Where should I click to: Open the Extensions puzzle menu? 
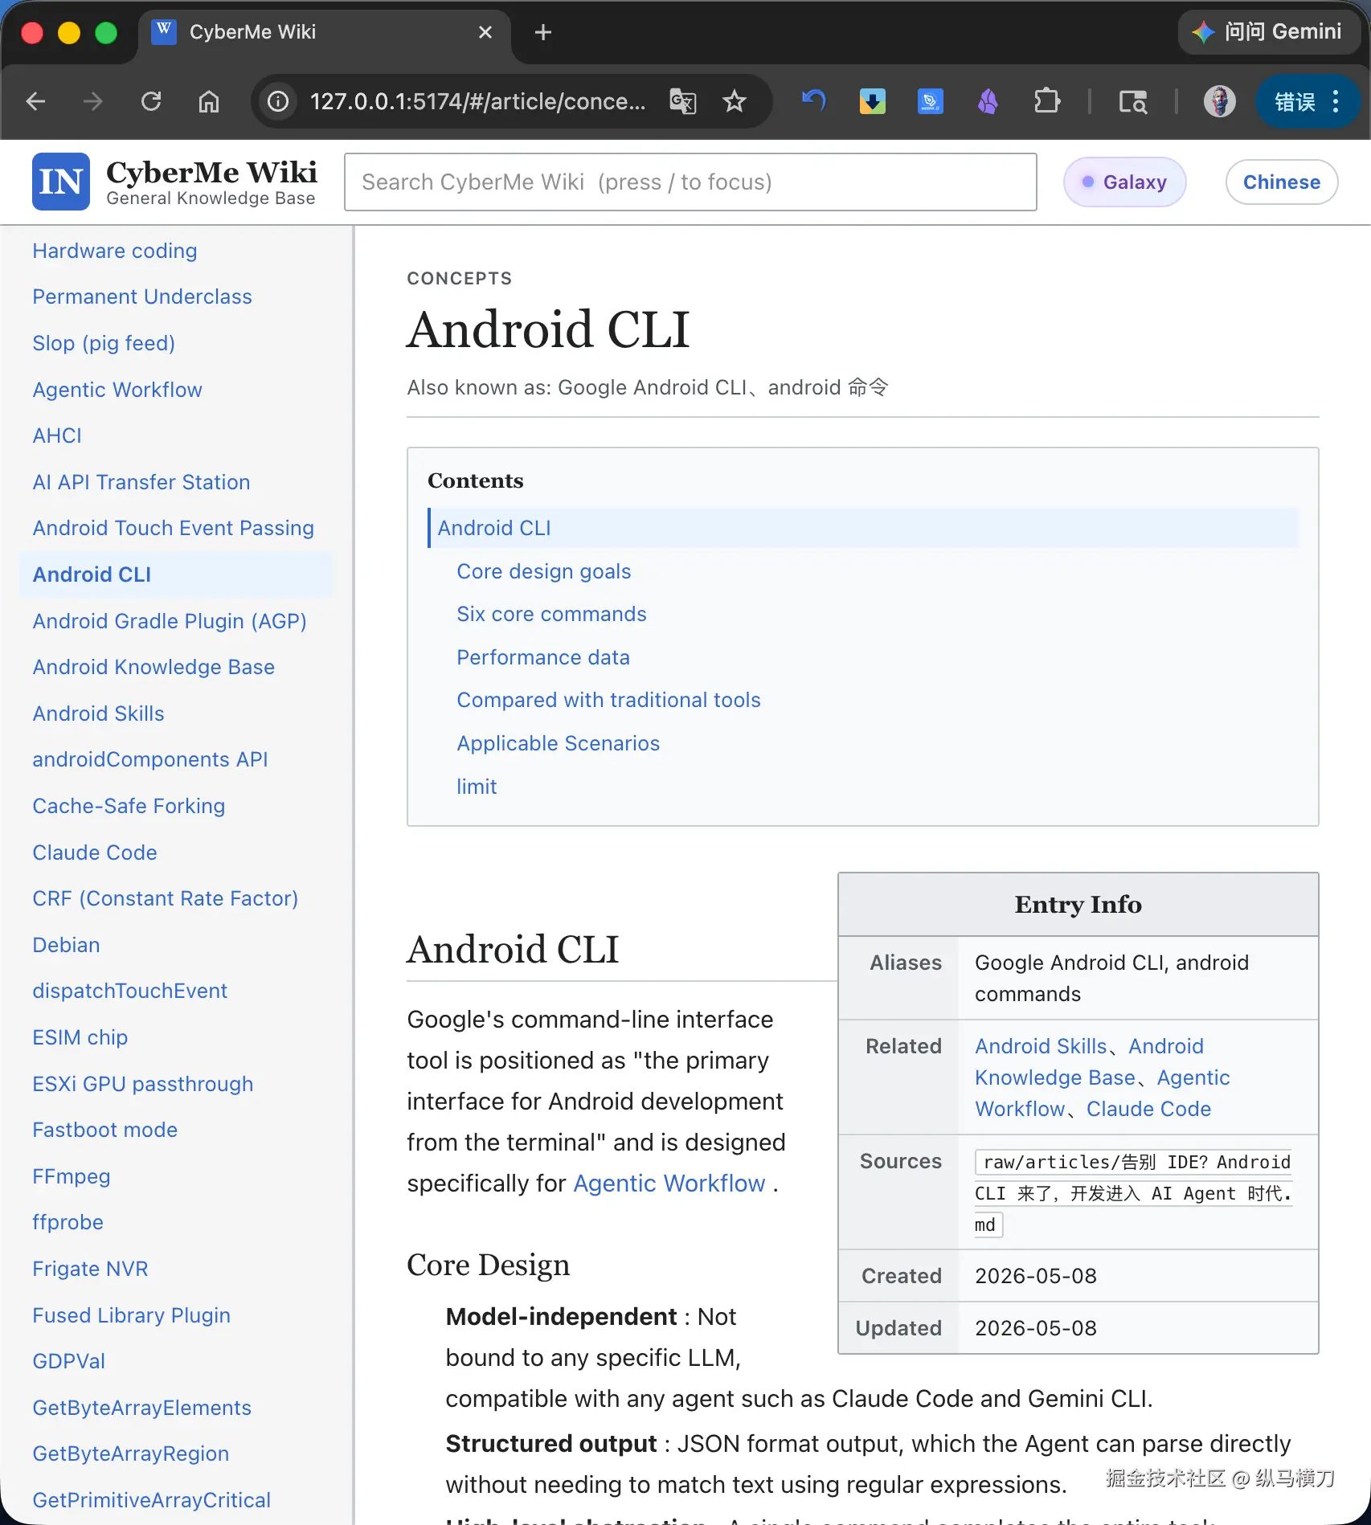coord(1046,101)
